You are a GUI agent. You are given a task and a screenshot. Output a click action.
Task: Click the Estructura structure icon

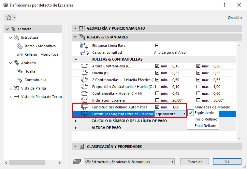17,37
